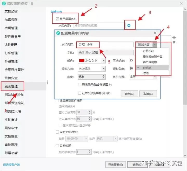Open 终端安全 in the sidebar

coord(11,78)
